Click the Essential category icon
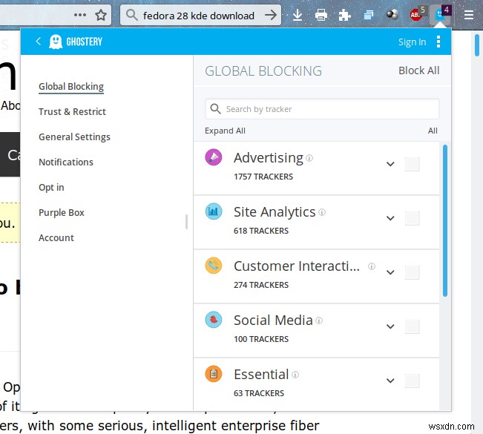This screenshot has height=434, width=483. click(x=214, y=374)
